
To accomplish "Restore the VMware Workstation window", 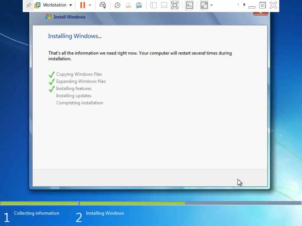I will coord(262,5).
